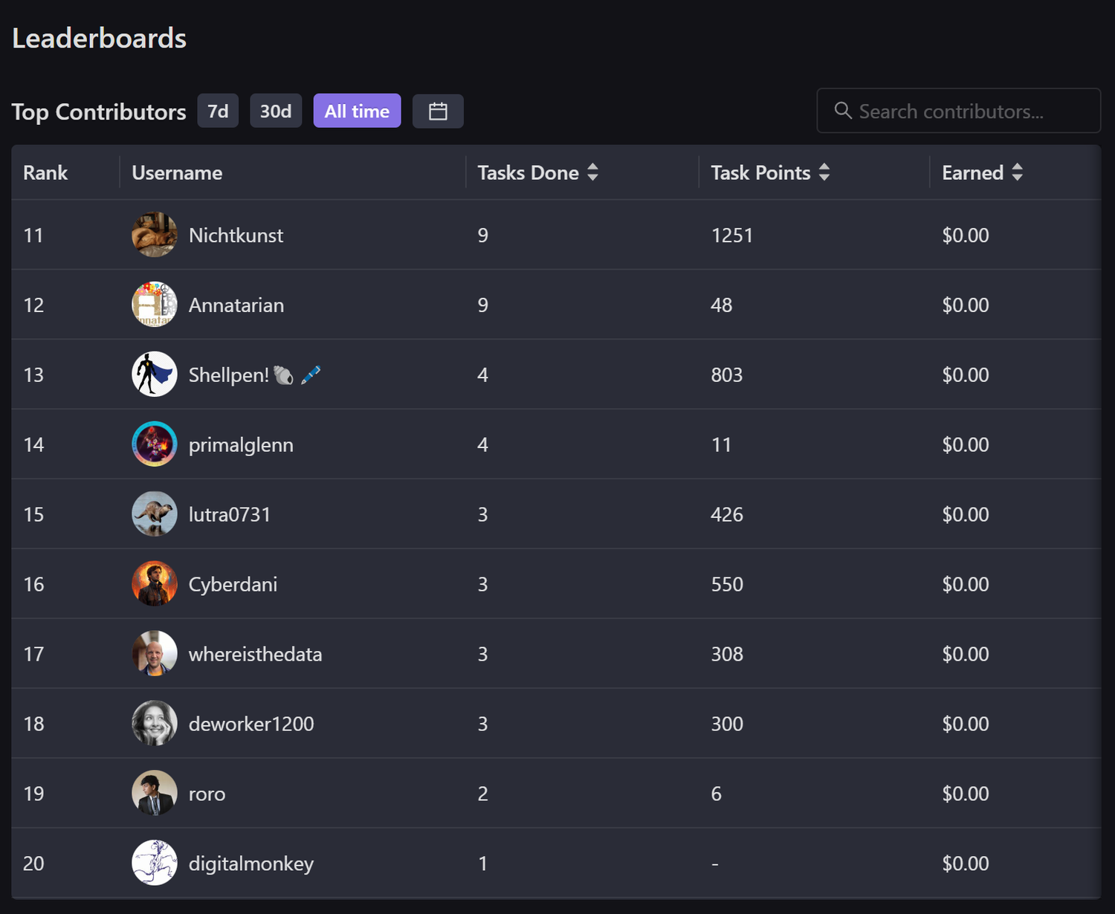
Task: Select the 7d time filter
Action: point(218,111)
